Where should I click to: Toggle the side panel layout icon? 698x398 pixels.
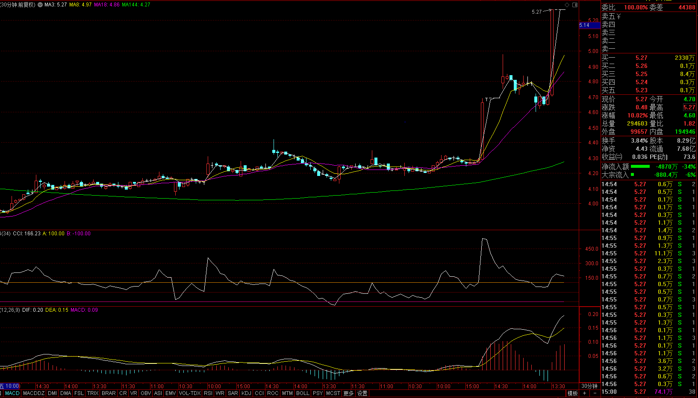(x=575, y=5)
